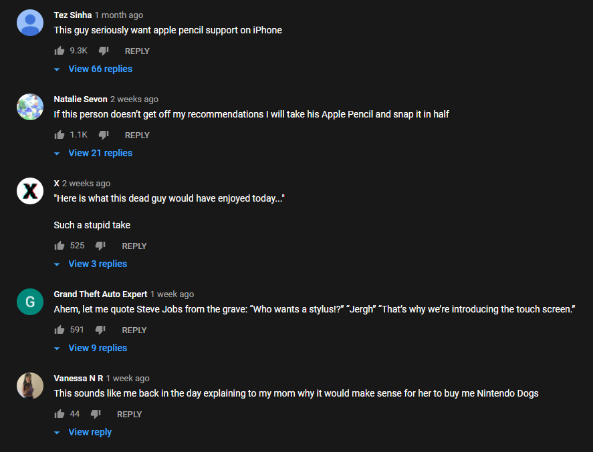Open X's profile avatar
The width and height of the screenshot is (593, 452).
30,191
